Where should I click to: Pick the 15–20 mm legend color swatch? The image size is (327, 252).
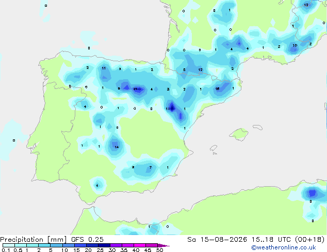80,245
